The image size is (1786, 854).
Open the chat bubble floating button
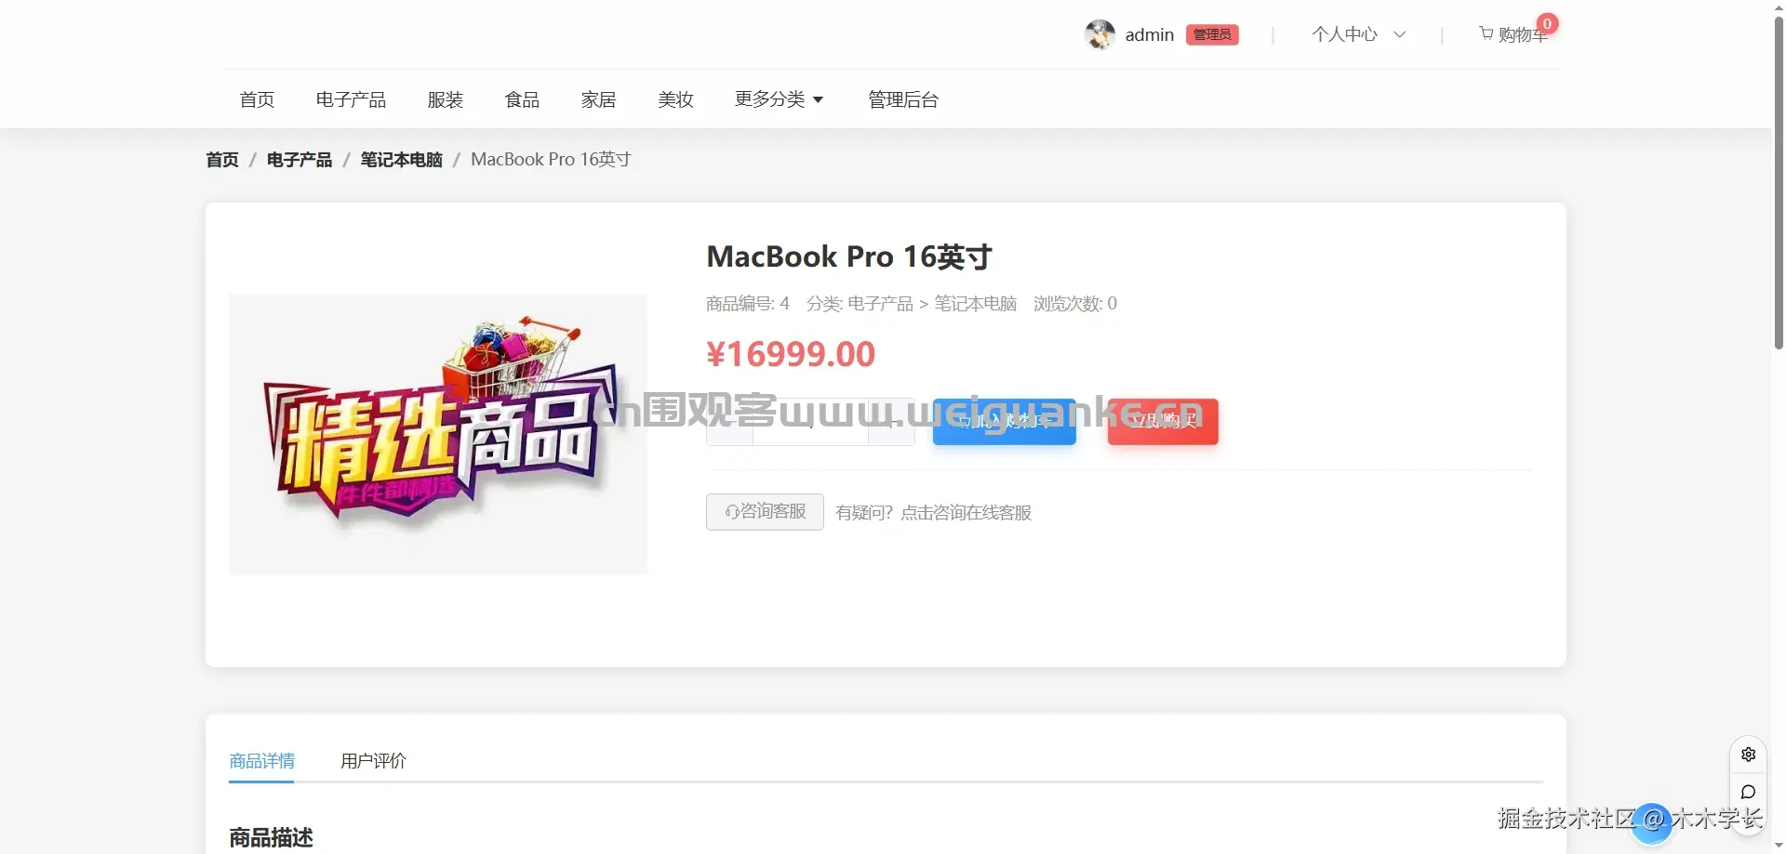(x=1749, y=792)
